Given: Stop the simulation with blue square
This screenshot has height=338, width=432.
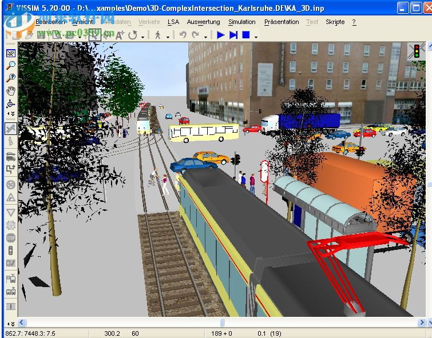Looking at the screenshot, I should 246,35.
